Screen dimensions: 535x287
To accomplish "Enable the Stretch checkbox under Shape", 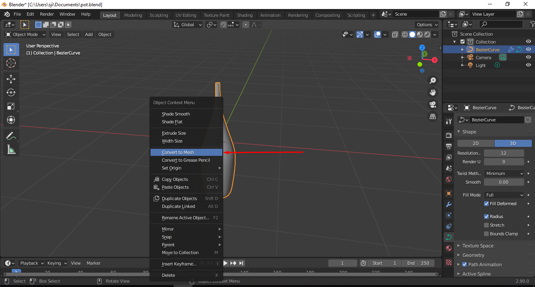I will click(487, 225).
